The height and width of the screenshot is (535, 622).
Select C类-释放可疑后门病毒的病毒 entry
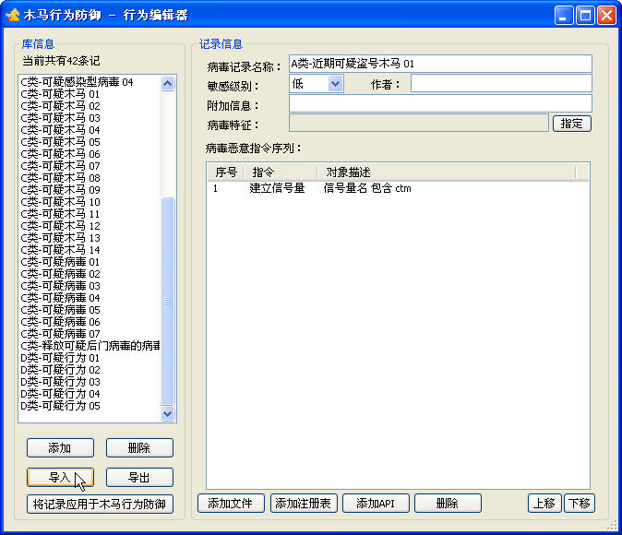[90, 345]
